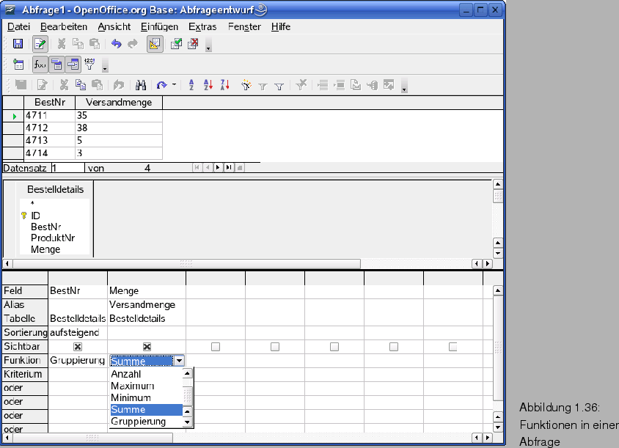Open the Funktion dropdown showing Summe
This screenshot has height=448, width=619.
coord(179,360)
